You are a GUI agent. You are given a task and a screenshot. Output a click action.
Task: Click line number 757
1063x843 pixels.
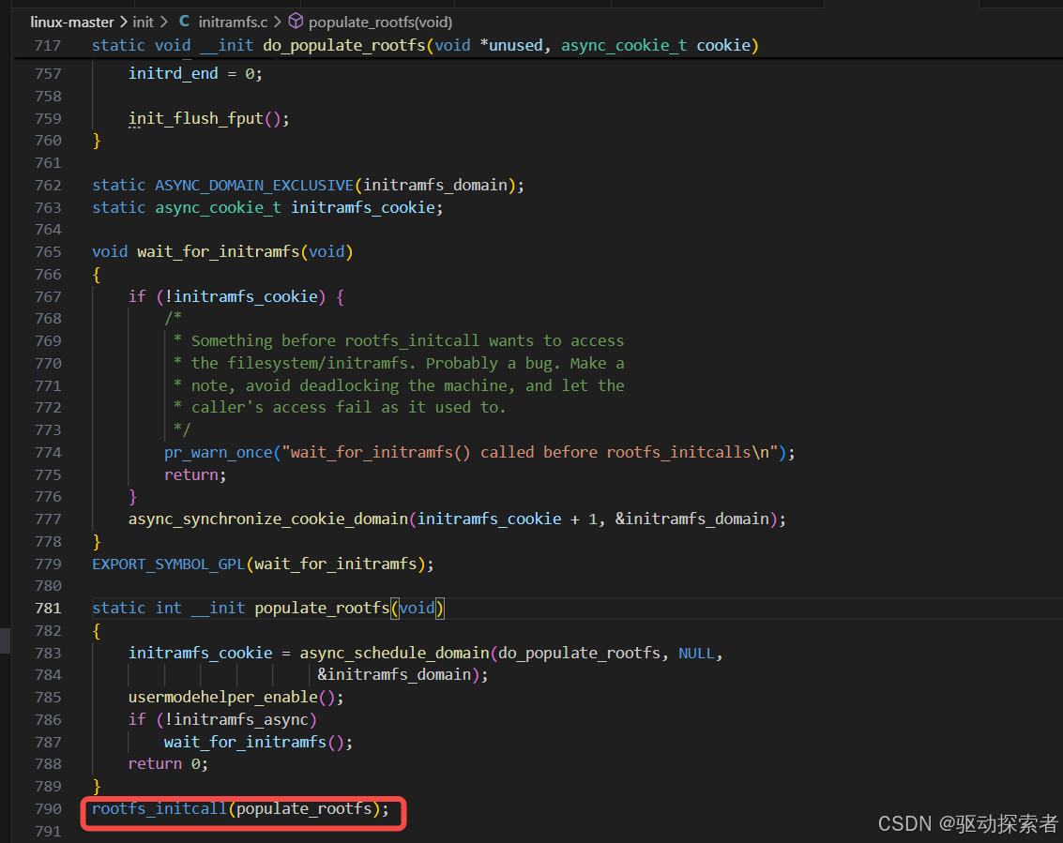coord(48,73)
